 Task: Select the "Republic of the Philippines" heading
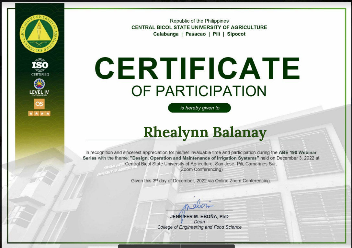pos(199,21)
